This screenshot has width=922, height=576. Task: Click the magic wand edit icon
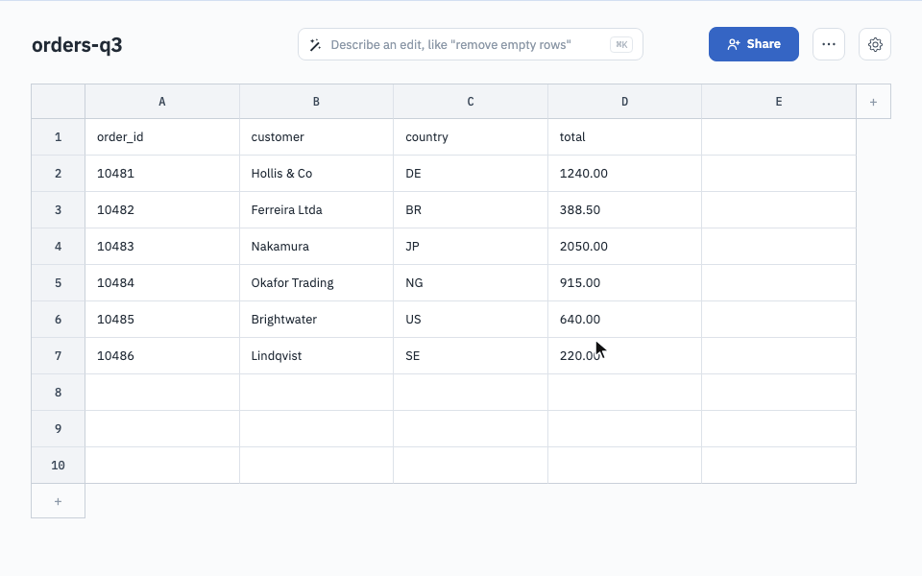pos(316,45)
